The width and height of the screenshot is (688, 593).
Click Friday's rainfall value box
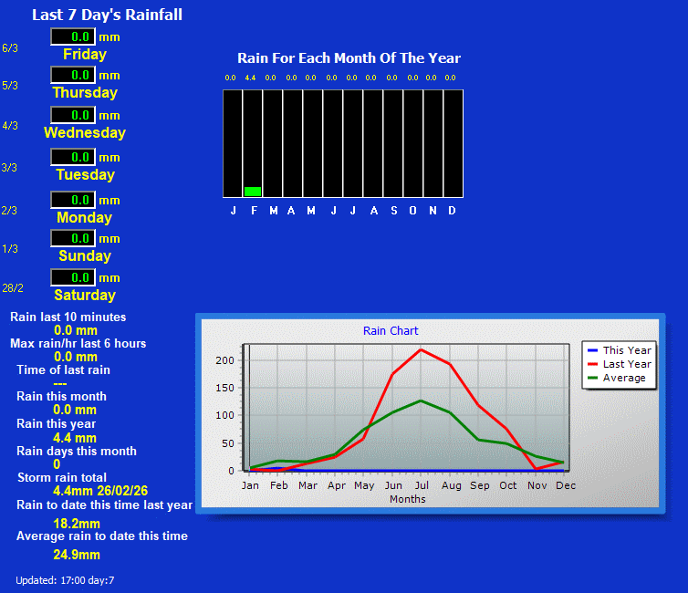pyautogui.click(x=73, y=36)
